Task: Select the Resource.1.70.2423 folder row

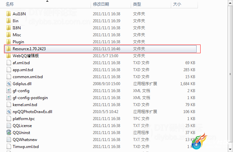Action: click(101, 49)
